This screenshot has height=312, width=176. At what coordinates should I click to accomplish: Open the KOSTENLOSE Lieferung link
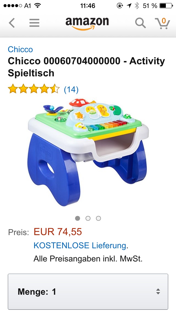80,246
